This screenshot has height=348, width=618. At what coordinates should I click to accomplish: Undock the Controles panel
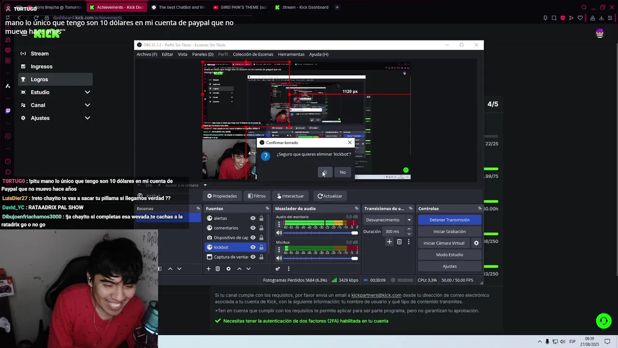pos(479,209)
